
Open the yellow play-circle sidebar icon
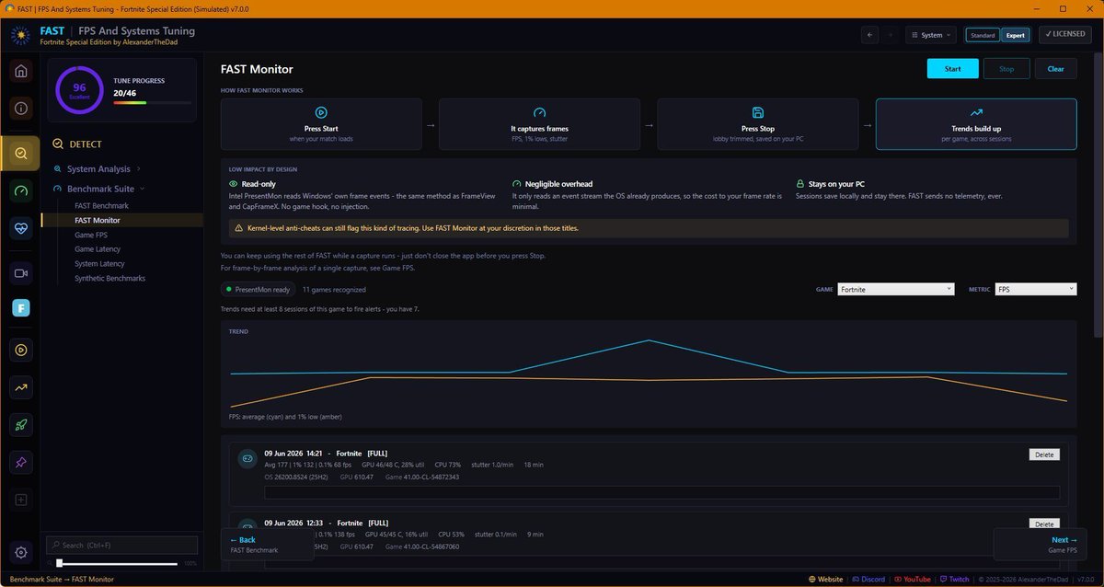coord(21,350)
